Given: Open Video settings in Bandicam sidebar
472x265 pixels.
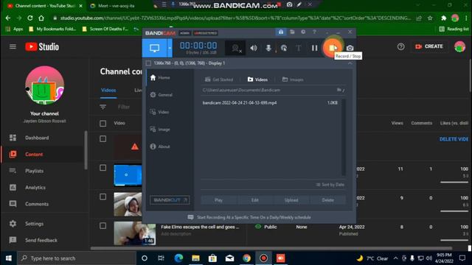Looking at the screenshot, I should (159, 112).
